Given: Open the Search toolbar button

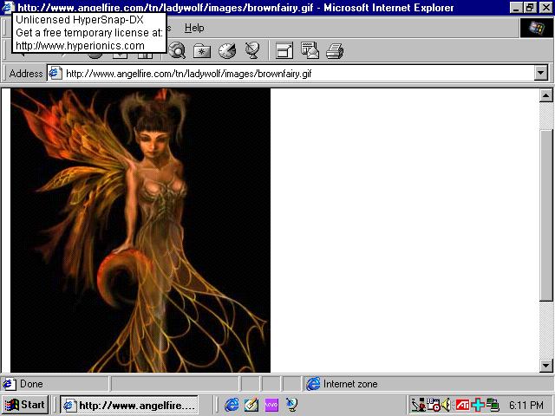Looking at the screenshot, I should coord(177,50).
